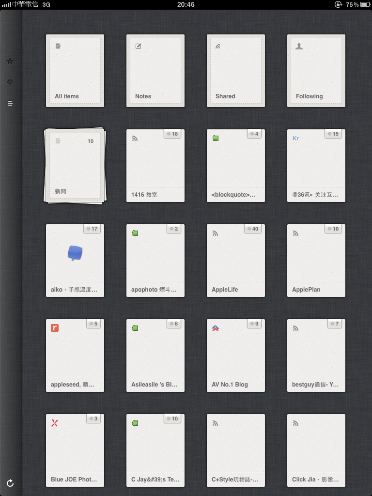Open the All items card
The width and height of the screenshot is (372, 496).
[x=75, y=71]
